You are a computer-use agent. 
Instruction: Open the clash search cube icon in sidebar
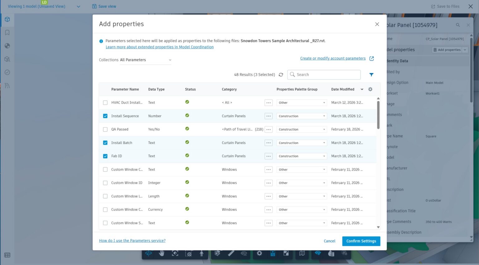(x=7, y=59)
